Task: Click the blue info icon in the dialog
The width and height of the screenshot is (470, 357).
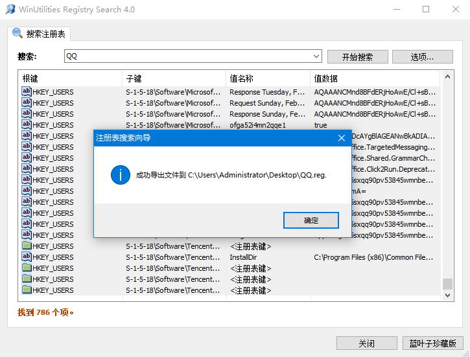Action: coord(121,175)
